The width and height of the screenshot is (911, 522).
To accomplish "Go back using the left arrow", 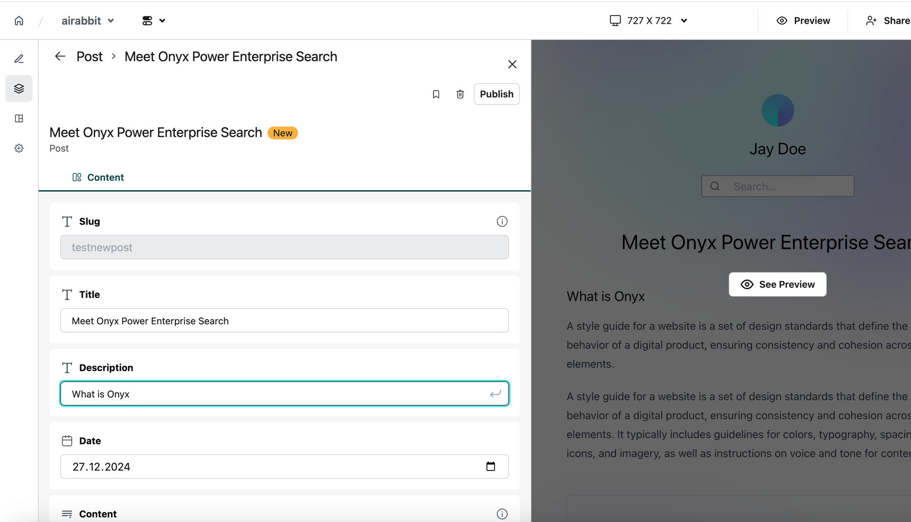I will [x=60, y=56].
